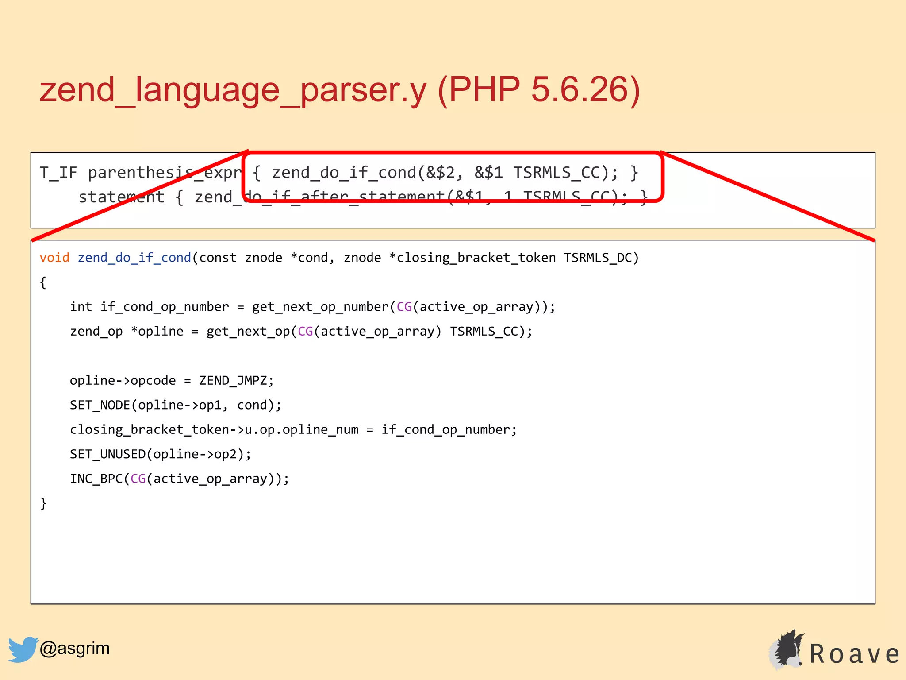Click the void zend_do_if_cond function signature
Viewport: 906px width, 680px height.
pyautogui.click(x=339, y=258)
